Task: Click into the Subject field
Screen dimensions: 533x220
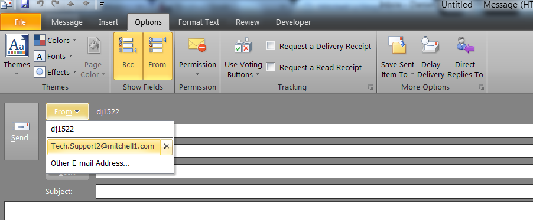Action: click(x=314, y=192)
